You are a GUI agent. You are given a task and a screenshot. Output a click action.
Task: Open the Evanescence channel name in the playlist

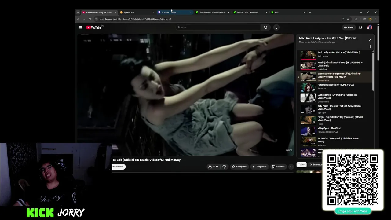[x=323, y=81]
